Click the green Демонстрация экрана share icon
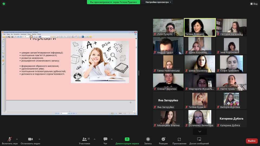The image size is (260, 146). pos(127,139)
